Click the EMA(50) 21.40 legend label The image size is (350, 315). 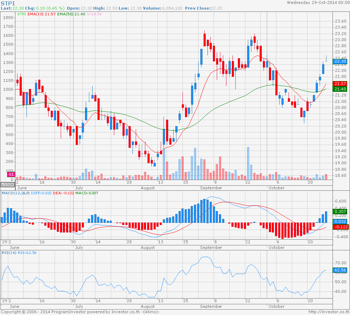[71, 14]
